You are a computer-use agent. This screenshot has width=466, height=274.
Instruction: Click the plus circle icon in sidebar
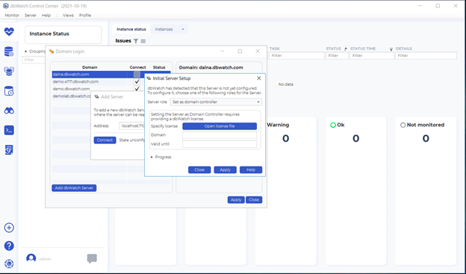pos(9,228)
